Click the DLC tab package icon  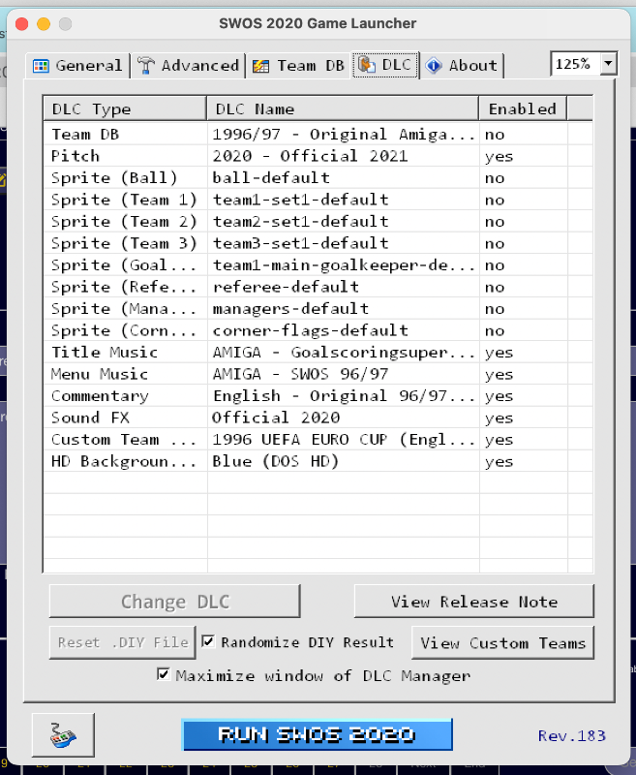click(x=366, y=65)
